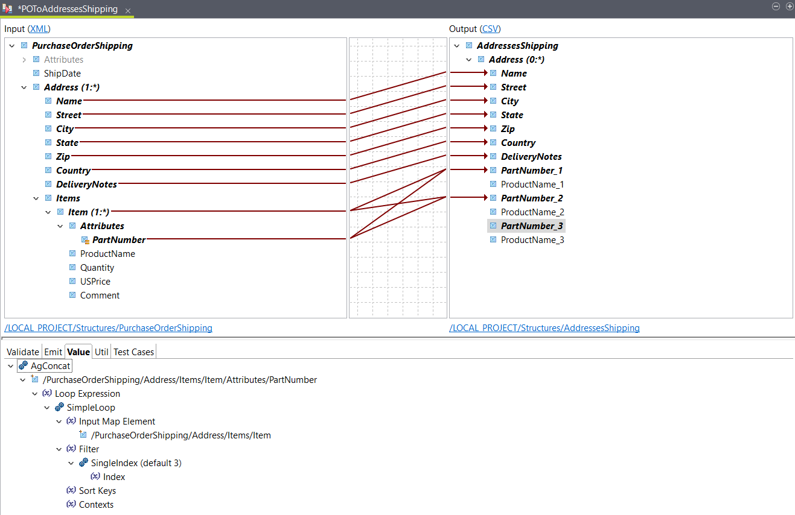
Task: Collapse the Loop Expression node
Action: pyautogui.click(x=34, y=393)
